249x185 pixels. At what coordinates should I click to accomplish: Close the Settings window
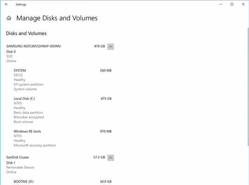tap(243, 5)
